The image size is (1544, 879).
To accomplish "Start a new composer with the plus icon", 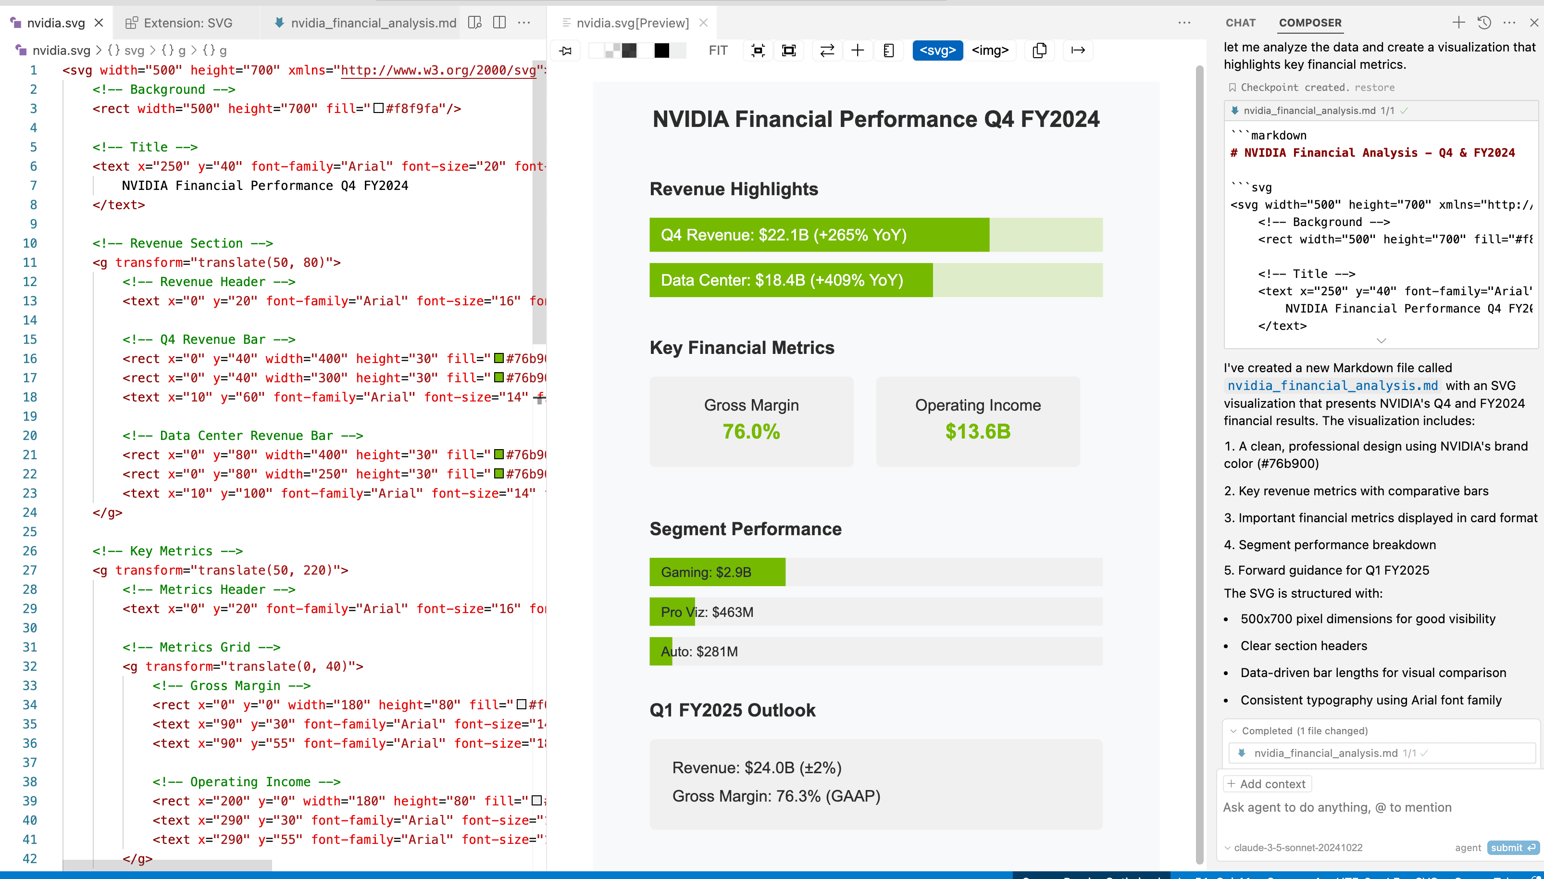I will 1458,23.
